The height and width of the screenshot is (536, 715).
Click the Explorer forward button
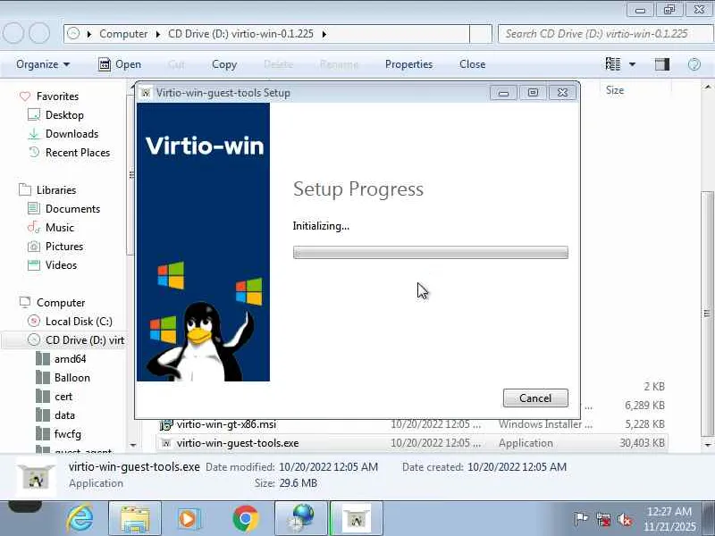pyautogui.click(x=39, y=33)
